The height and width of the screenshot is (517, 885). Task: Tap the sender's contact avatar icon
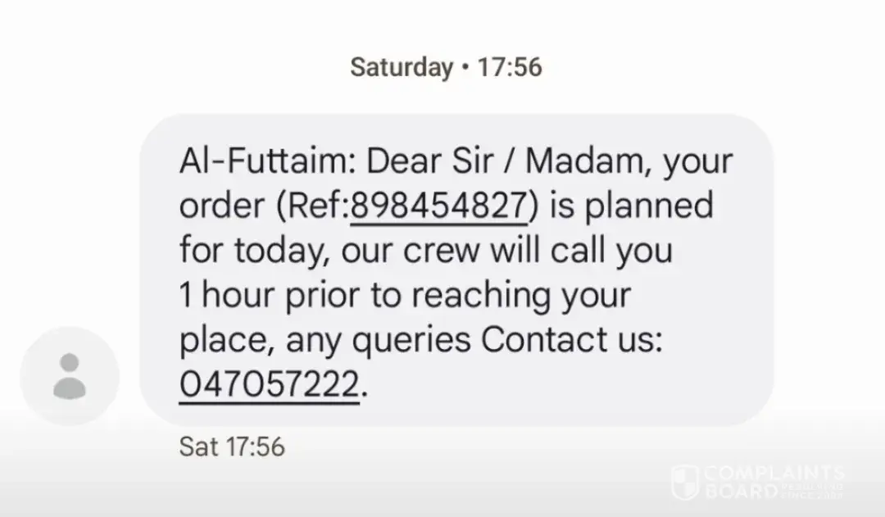pos(70,377)
